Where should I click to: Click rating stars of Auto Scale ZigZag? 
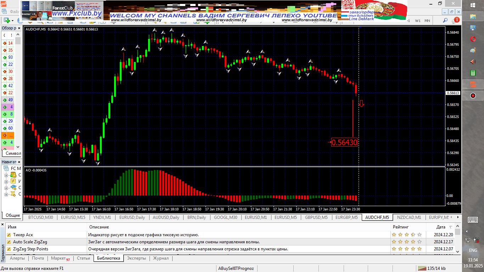406,242
